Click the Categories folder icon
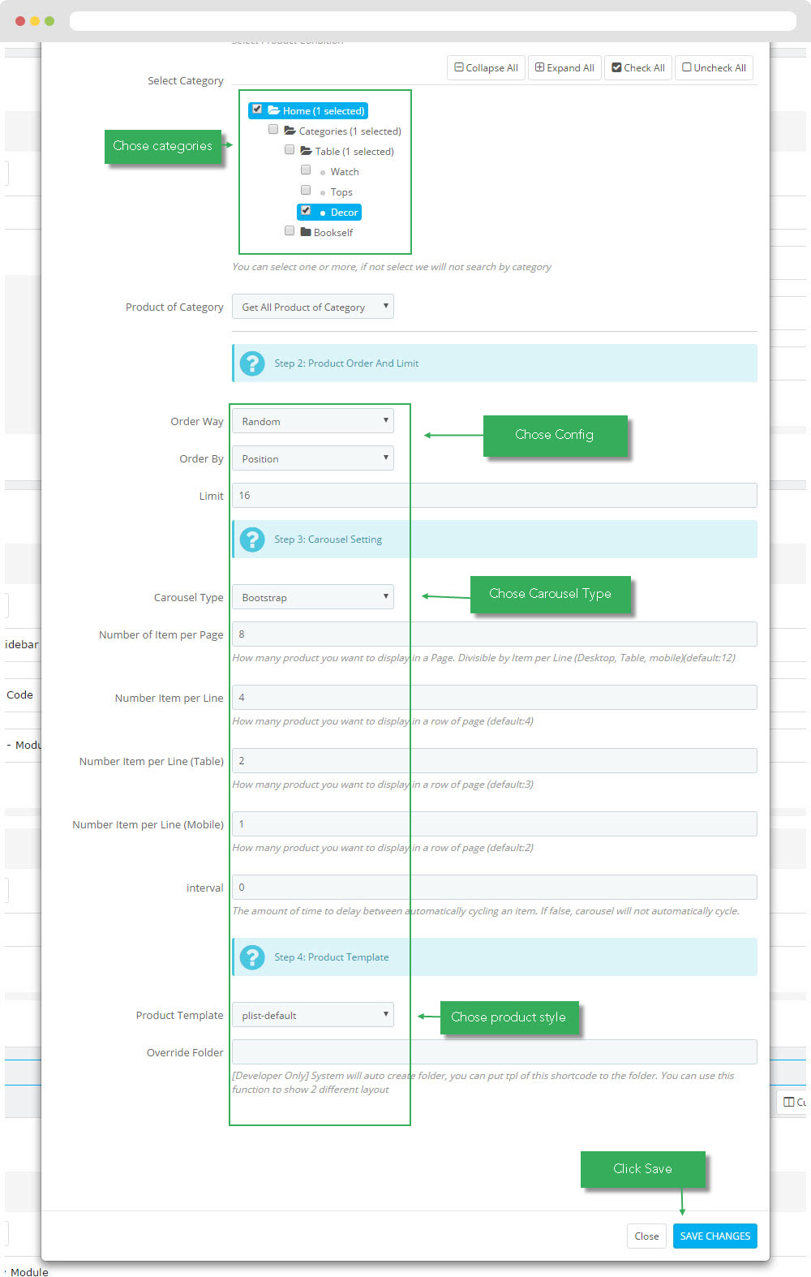 click(290, 131)
